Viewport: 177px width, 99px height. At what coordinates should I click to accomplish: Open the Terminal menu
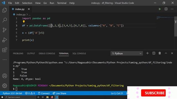62,3
